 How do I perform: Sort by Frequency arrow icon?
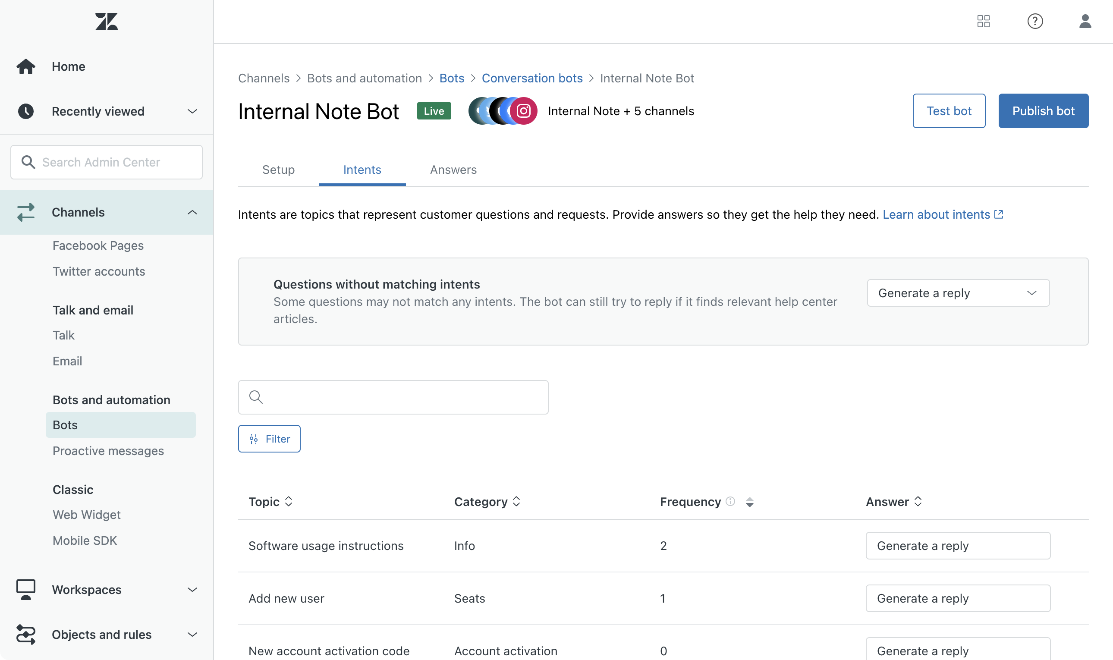(x=749, y=502)
